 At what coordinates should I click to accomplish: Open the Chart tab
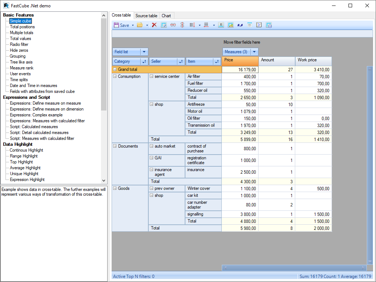click(x=166, y=15)
